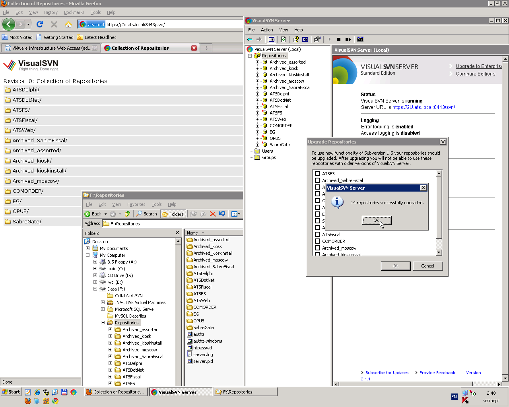This screenshot has width=509, height=407.
Task: Click the Stop service icon in VisualSVN toolbar
Action: (x=339, y=39)
